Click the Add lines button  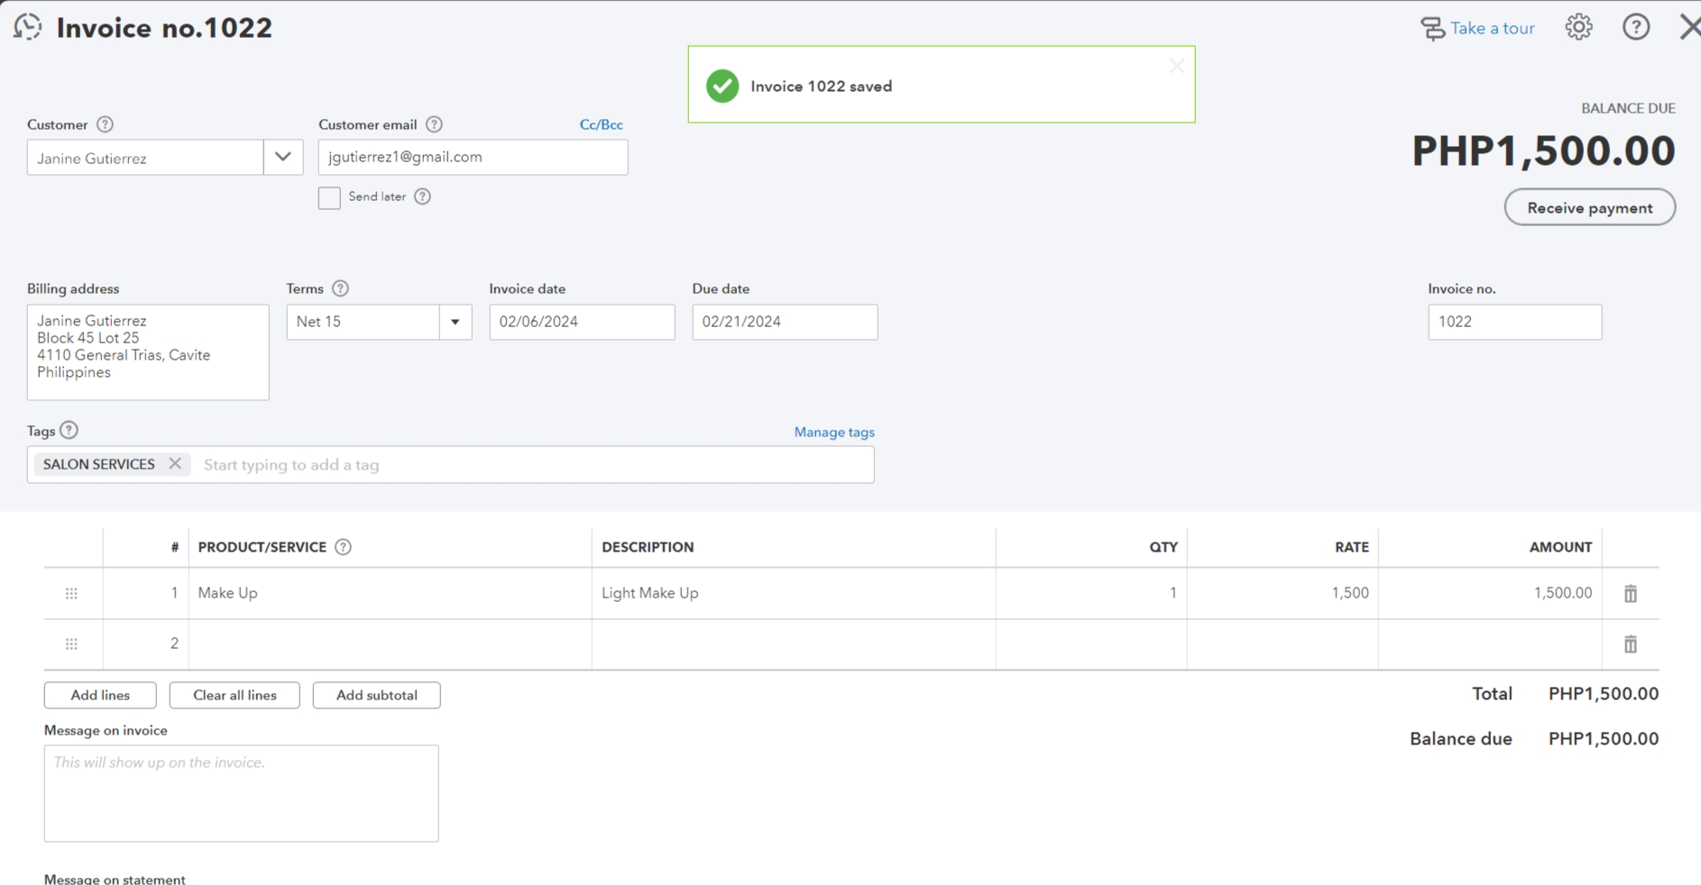(100, 695)
